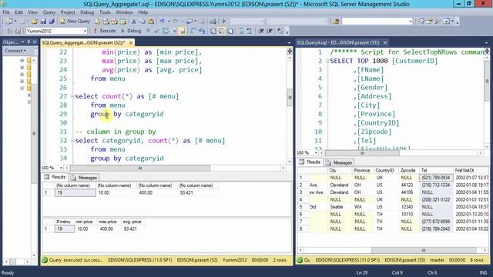This screenshot has width=493, height=277.
Task: Toggle Include Actual Execution Plan icon
Action: 193,31
